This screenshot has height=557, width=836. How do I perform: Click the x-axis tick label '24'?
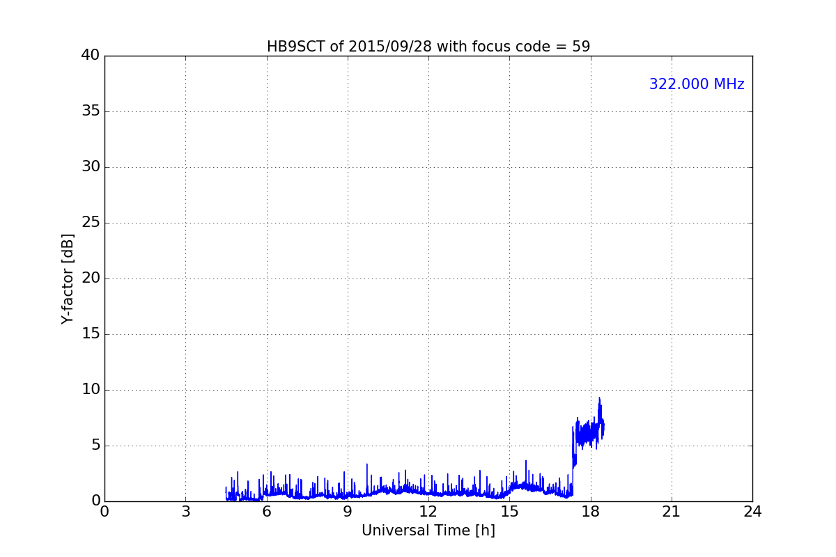[752, 512]
